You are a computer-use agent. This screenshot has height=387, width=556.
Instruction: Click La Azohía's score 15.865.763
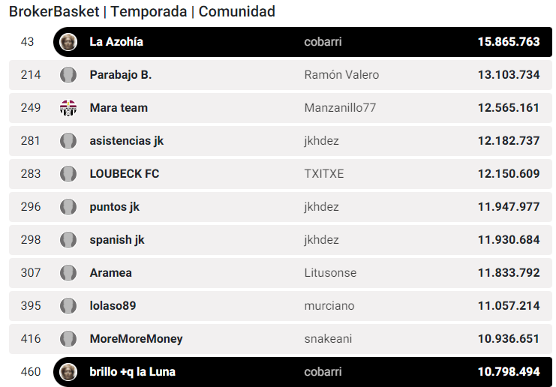coord(508,42)
